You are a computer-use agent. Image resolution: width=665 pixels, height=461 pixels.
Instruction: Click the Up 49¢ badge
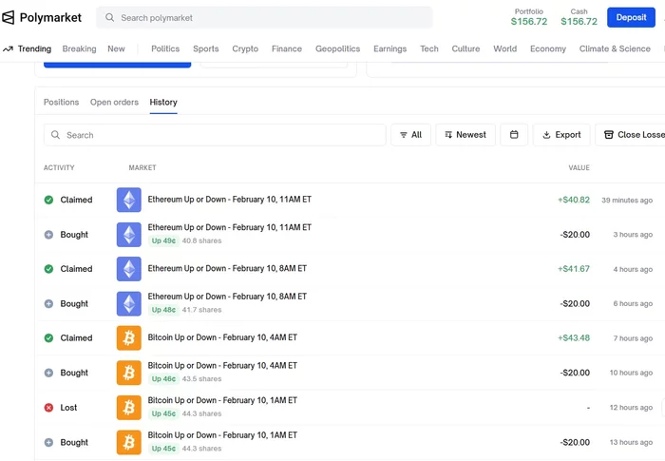[x=163, y=240]
